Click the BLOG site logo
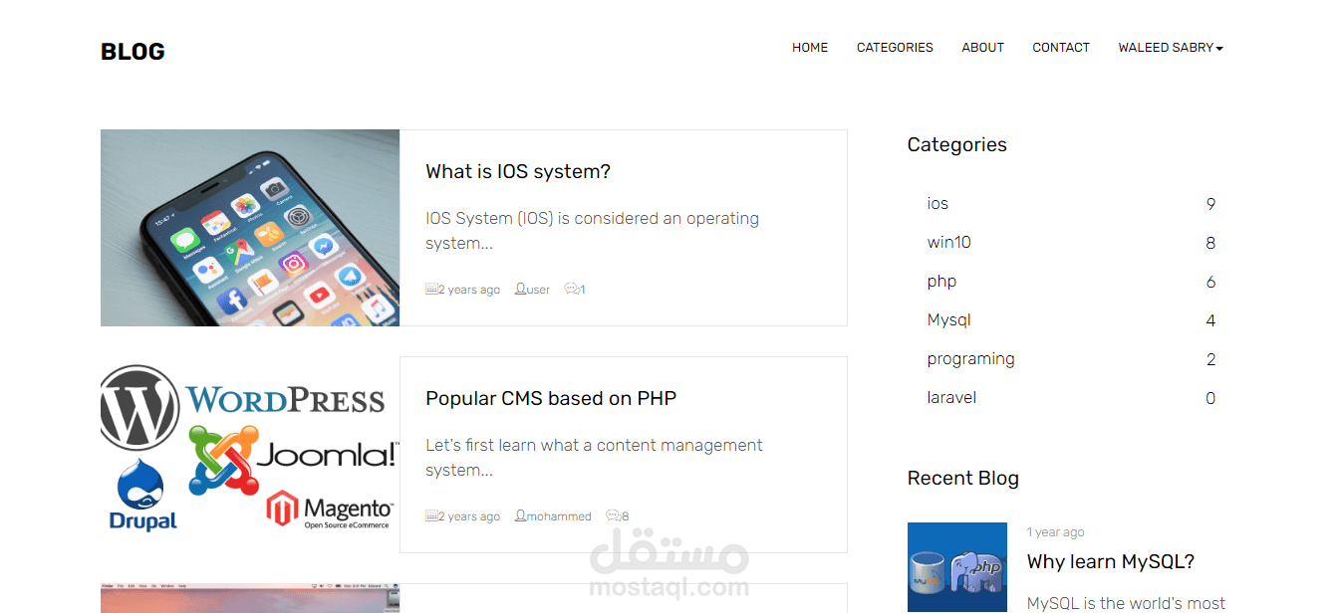 (133, 52)
